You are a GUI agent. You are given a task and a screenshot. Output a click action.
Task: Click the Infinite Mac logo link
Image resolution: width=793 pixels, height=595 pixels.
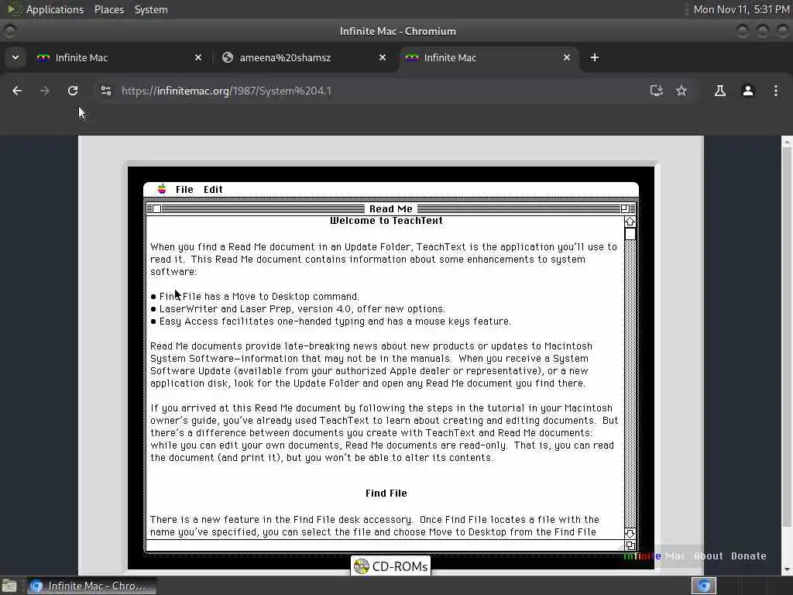654,556
